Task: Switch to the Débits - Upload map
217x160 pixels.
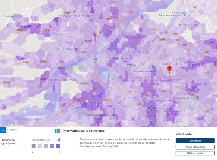Action: point(195,153)
